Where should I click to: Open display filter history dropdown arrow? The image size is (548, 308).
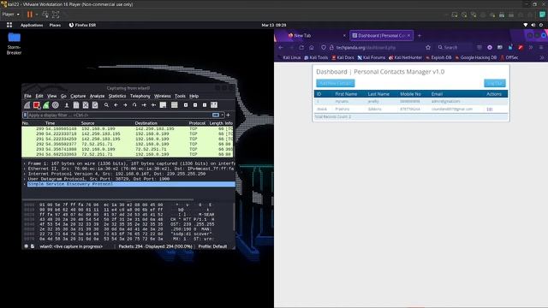(223, 115)
